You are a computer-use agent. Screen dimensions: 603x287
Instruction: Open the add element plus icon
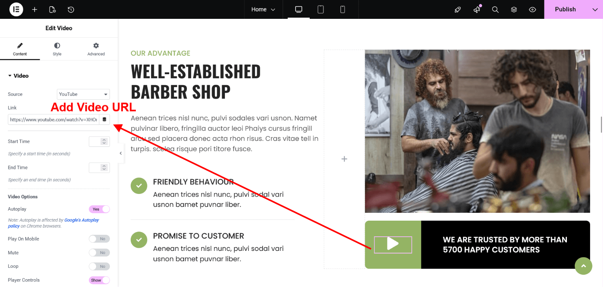35,9
